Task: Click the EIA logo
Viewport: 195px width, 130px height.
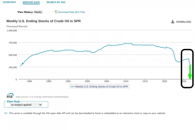Action: click(x=10, y=95)
